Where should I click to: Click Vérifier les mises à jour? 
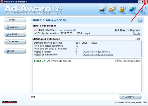pyautogui.click(x=127, y=60)
